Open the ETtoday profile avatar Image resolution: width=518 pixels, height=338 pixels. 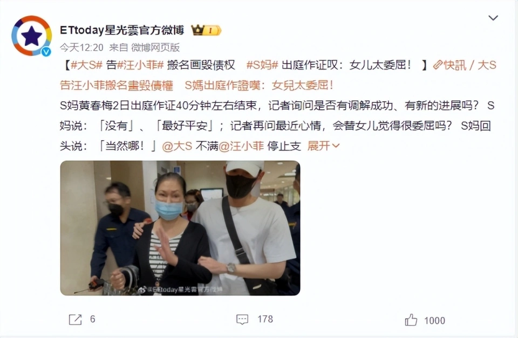pos(32,36)
